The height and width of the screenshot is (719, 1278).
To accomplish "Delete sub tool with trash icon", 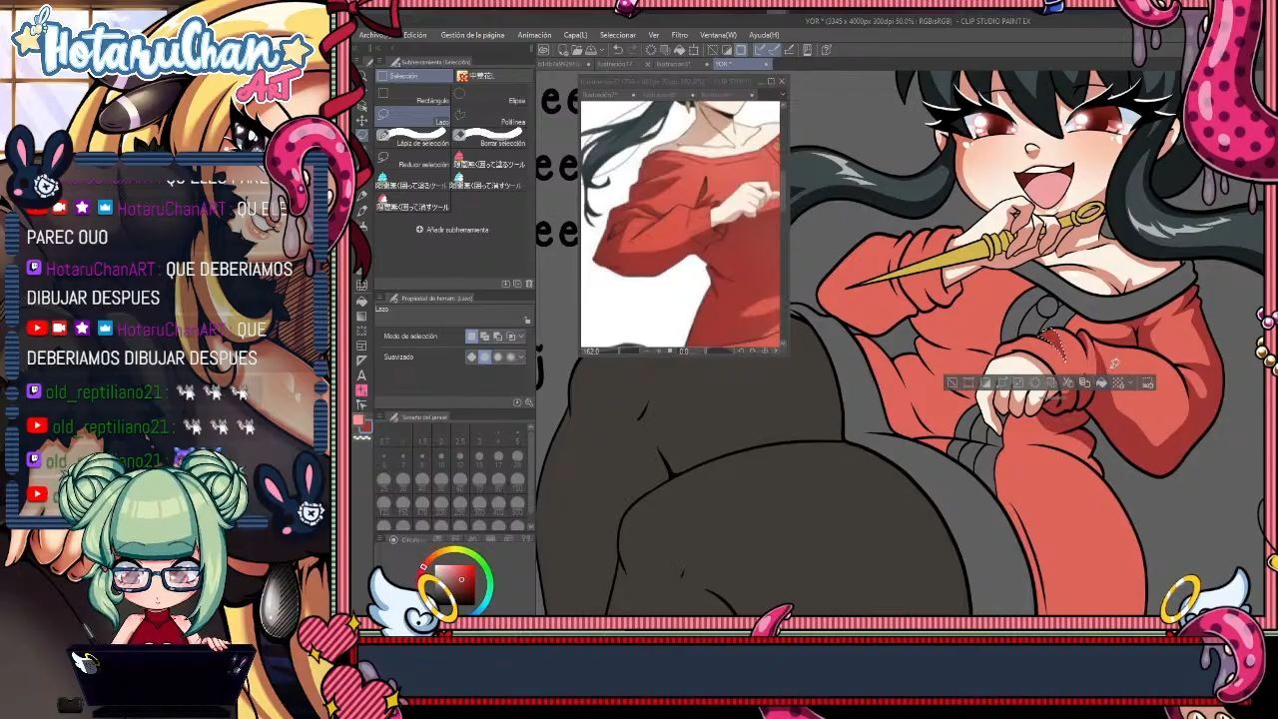I will pos(528,284).
